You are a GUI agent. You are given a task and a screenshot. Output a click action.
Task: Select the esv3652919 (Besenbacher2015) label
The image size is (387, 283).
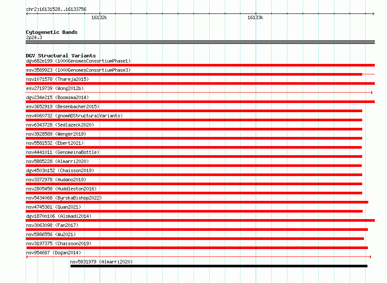click(x=63, y=107)
